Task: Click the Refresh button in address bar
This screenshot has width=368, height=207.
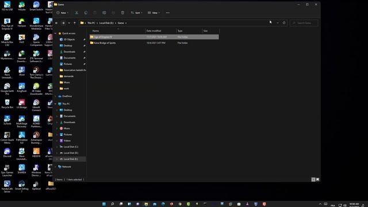Action: point(284,23)
